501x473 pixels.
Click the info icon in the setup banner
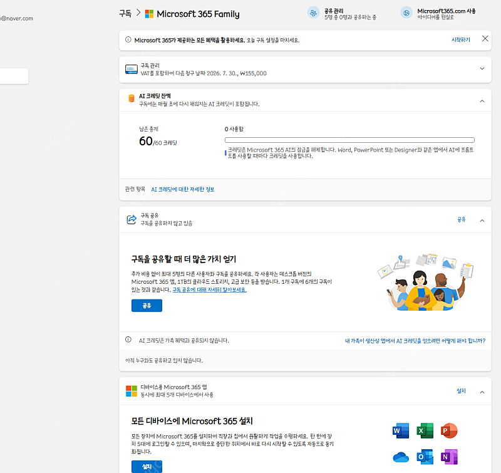click(128, 39)
